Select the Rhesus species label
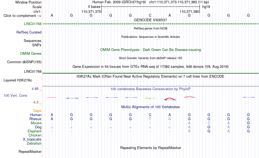Image resolution: width=259 pixels, height=158 pixels. [x=35, y=119]
